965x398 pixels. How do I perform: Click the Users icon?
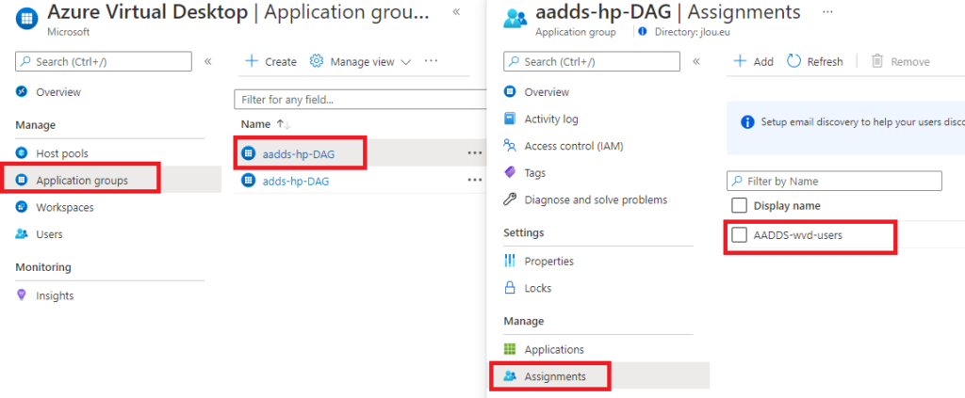coord(23,234)
